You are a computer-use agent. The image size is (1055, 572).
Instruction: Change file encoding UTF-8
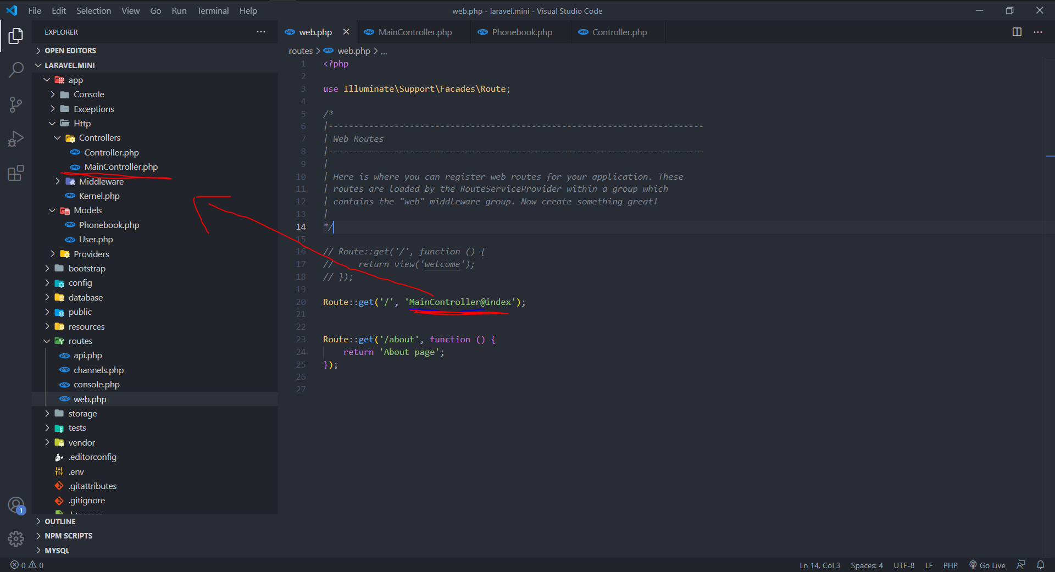[904, 565]
